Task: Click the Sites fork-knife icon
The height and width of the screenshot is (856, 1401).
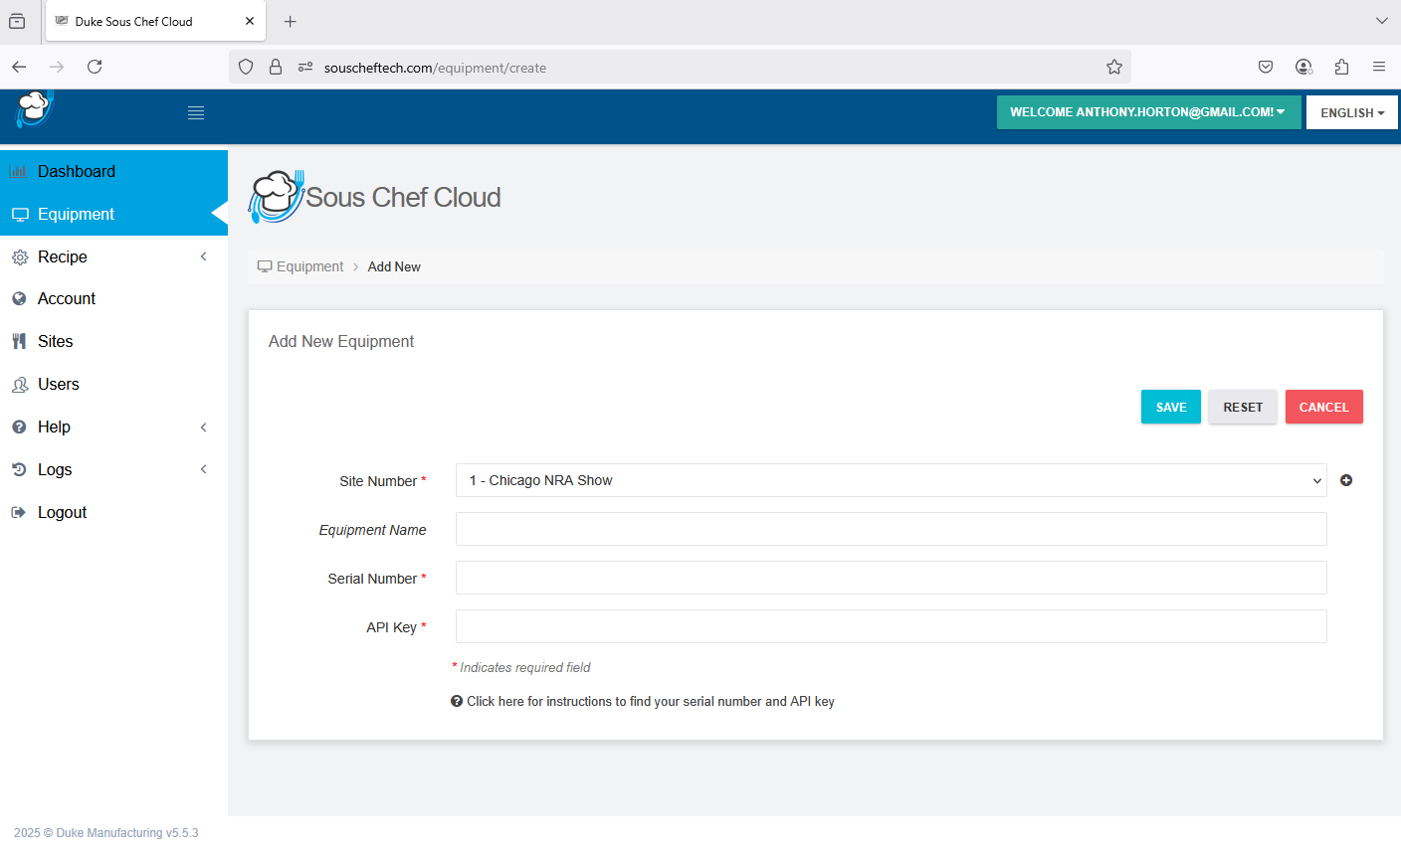Action: click(x=19, y=341)
